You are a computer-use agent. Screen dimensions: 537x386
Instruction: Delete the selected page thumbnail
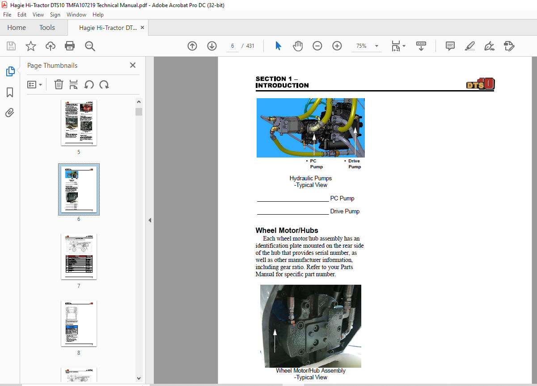click(59, 84)
